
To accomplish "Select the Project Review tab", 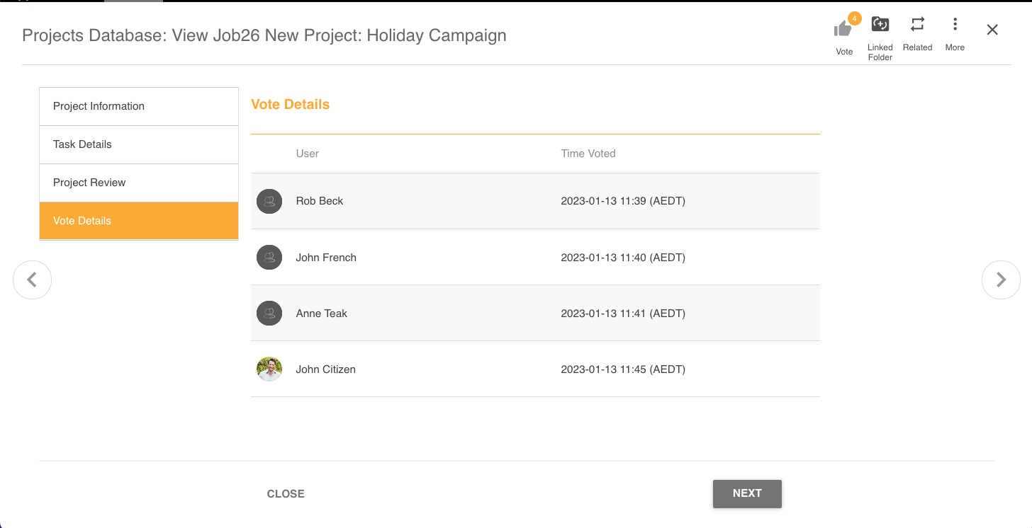I will pyautogui.click(x=139, y=183).
